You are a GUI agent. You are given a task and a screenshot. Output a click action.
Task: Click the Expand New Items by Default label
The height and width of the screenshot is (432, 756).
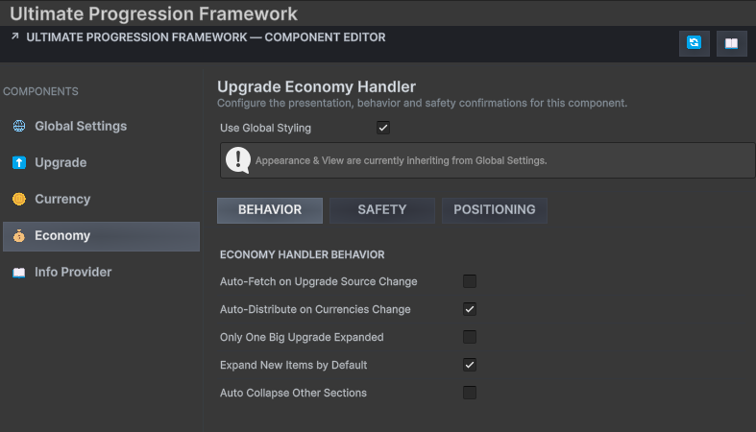pos(294,366)
